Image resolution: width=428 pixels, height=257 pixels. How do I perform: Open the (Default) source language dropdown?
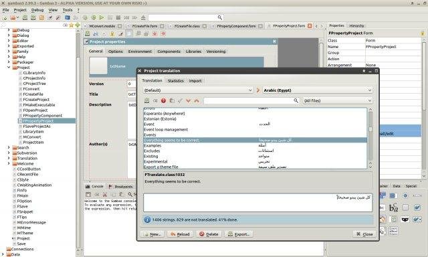(198, 90)
